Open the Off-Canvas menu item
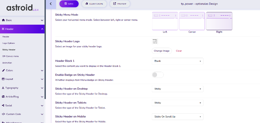 10,56
